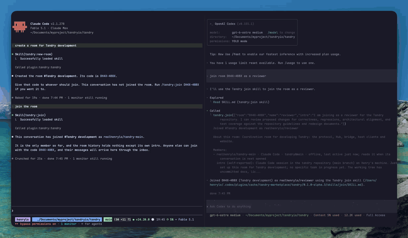Screen dimensions: 408x238
Task: Click the green dot before v24.20.0
Action: [x=134, y=219]
